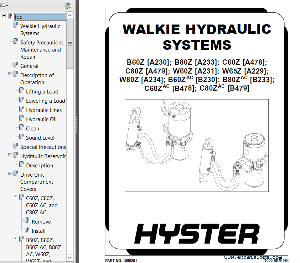300x263 pixels.
Task: Click icon beside C60Z, C80Z bookmark
Action: coord(21,197)
